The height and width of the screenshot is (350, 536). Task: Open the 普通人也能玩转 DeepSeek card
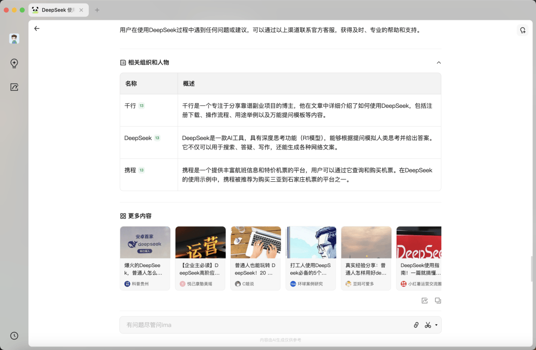coord(256,258)
